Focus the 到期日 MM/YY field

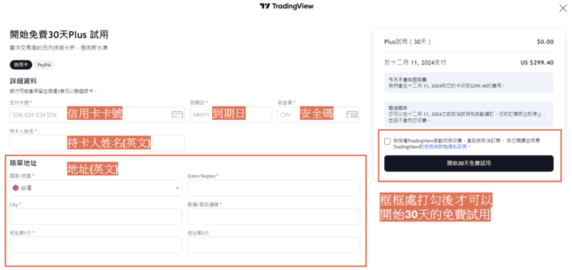[x=231, y=115]
